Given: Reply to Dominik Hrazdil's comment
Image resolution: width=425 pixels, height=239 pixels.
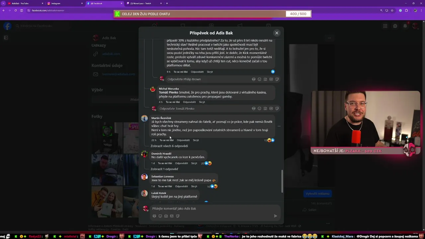Looking at the screenshot, I should pos(182,163).
